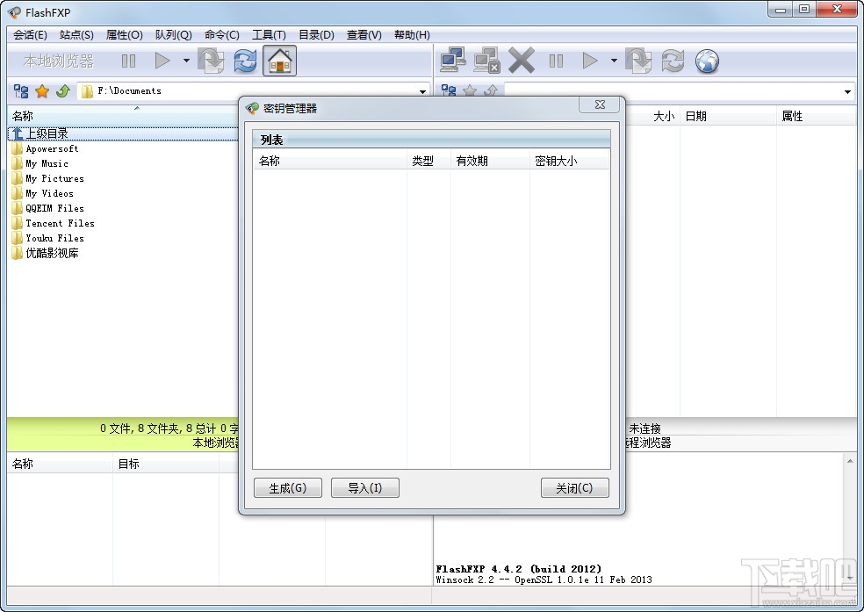
Task: Open the web browser globe icon
Action: (707, 61)
